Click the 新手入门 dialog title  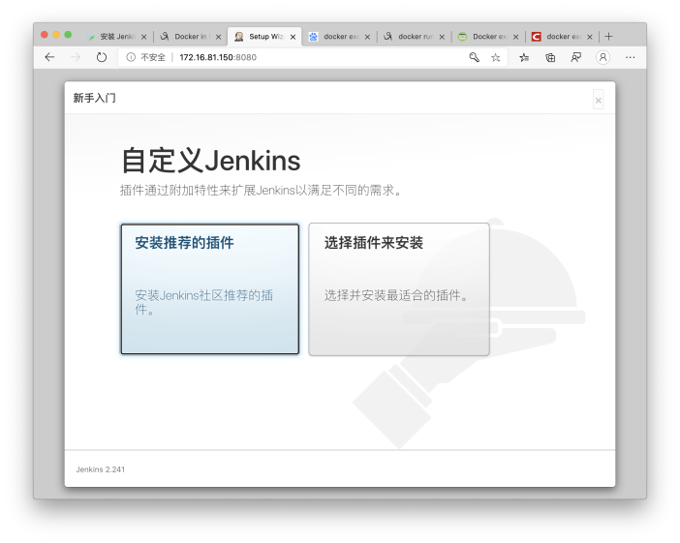(x=94, y=98)
